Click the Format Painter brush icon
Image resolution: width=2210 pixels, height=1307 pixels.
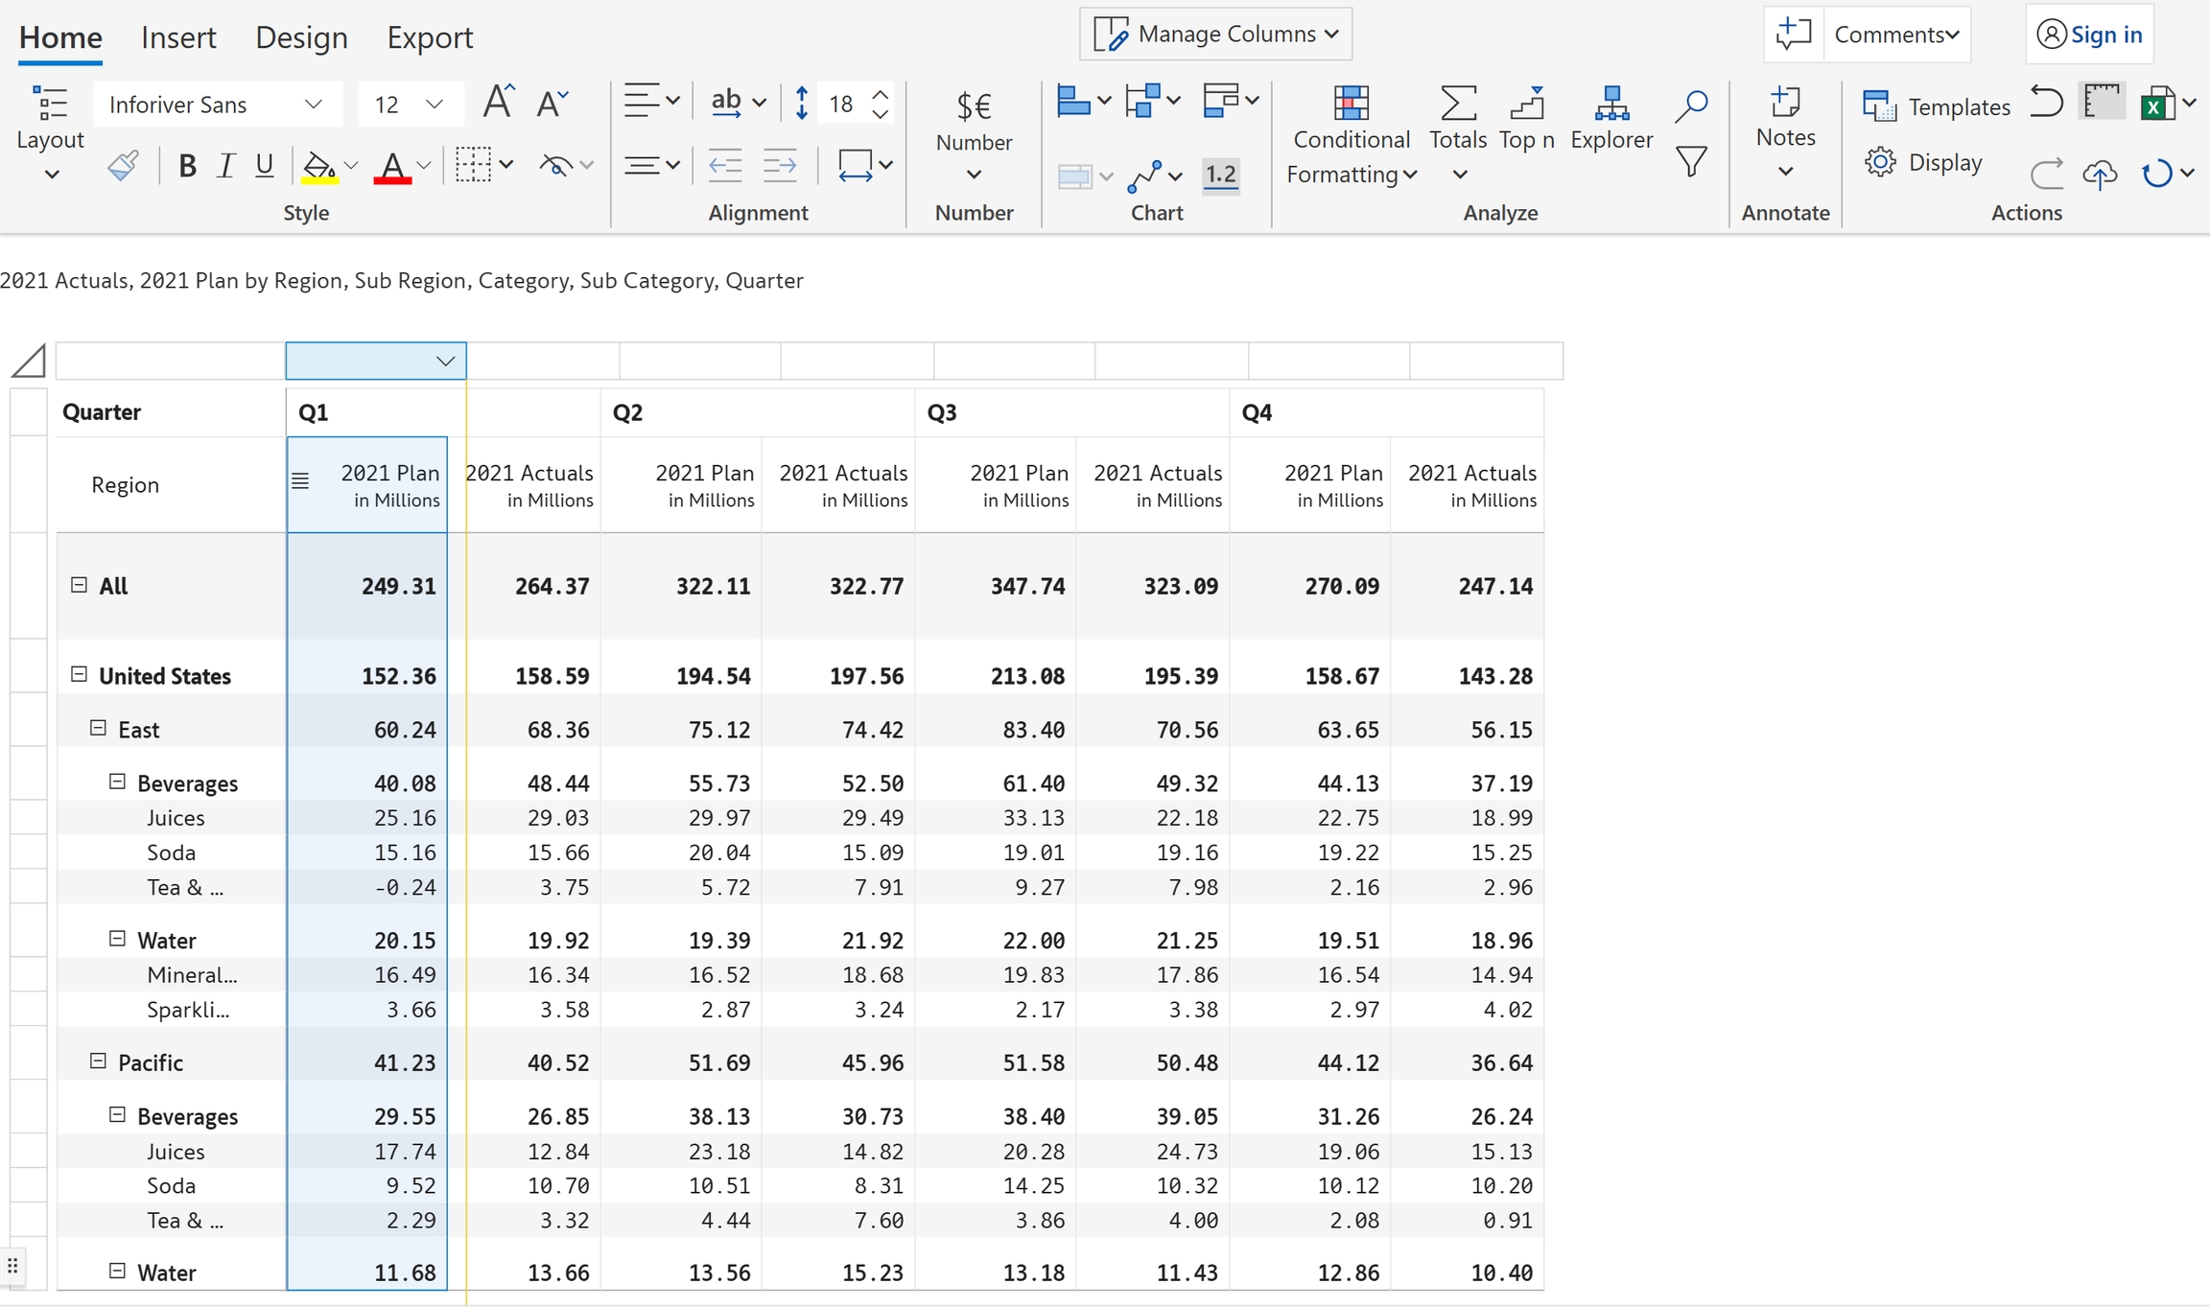(x=123, y=165)
